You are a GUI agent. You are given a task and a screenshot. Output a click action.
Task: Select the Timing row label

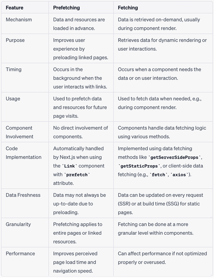click(x=14, y=69)
